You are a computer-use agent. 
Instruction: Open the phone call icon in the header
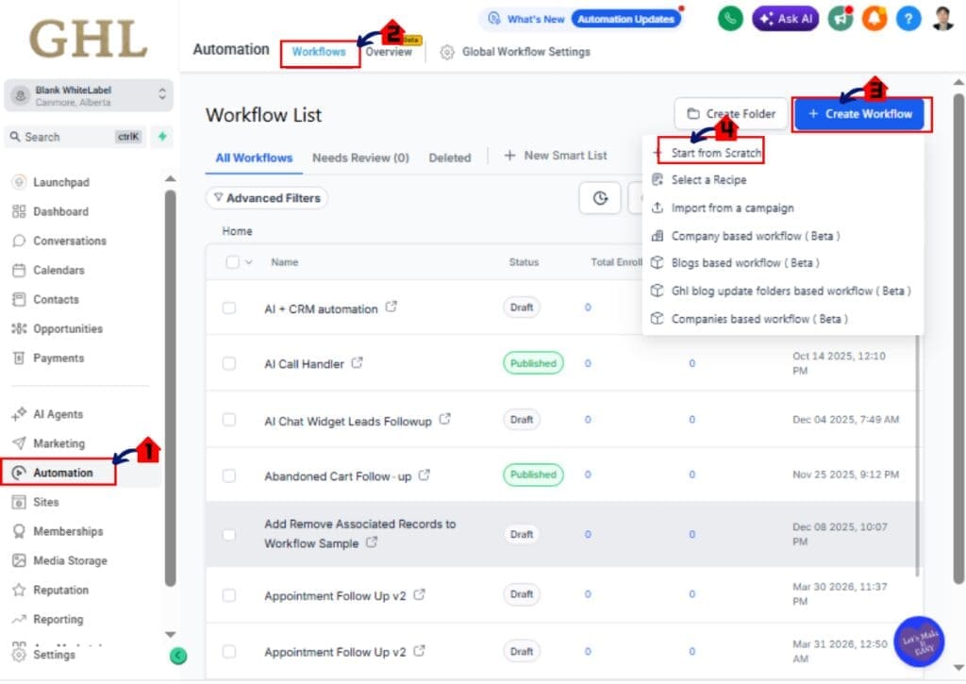729,18
